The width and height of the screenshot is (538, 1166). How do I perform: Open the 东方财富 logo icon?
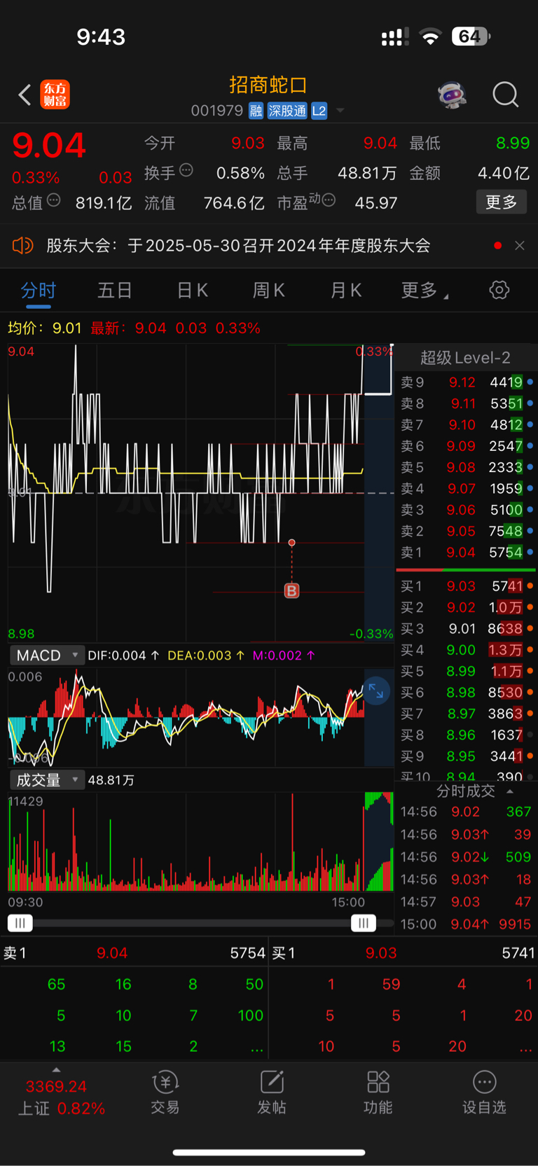coord(55,95)
